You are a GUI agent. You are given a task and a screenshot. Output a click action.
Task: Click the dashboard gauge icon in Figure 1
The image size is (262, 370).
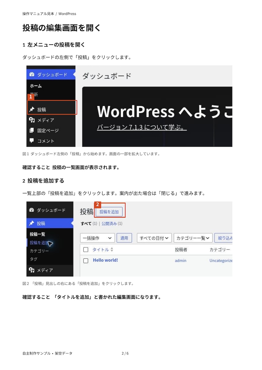[32, 74]
